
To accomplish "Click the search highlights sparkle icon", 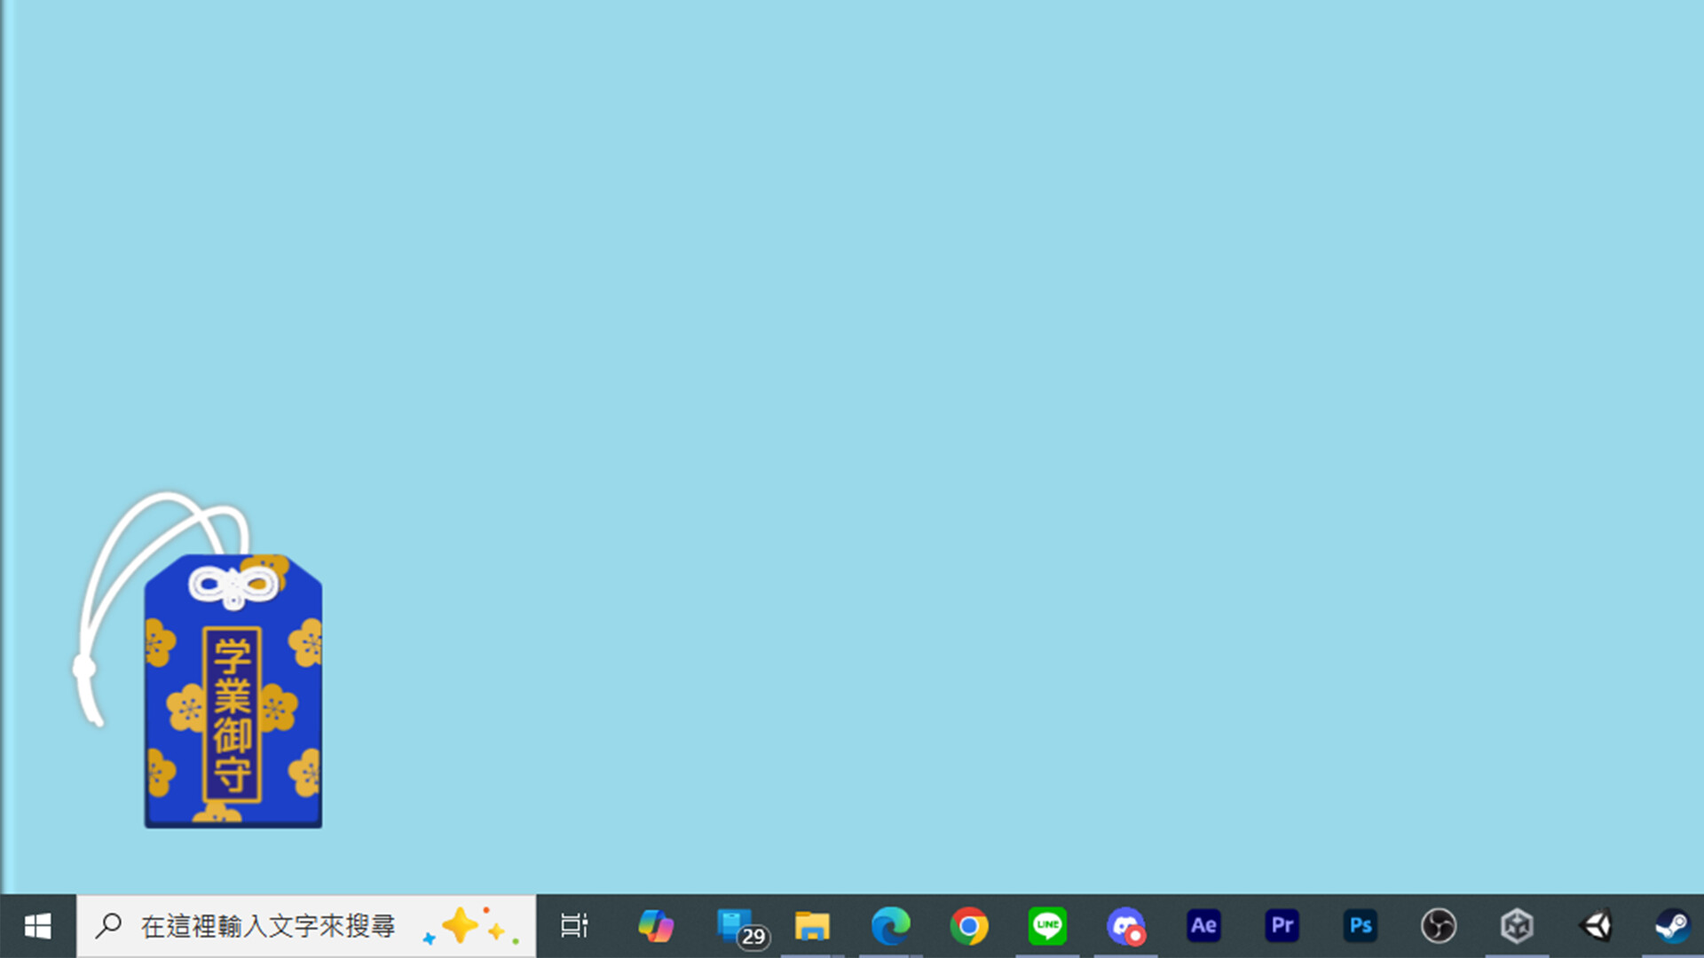I will (x=469, y=926).
